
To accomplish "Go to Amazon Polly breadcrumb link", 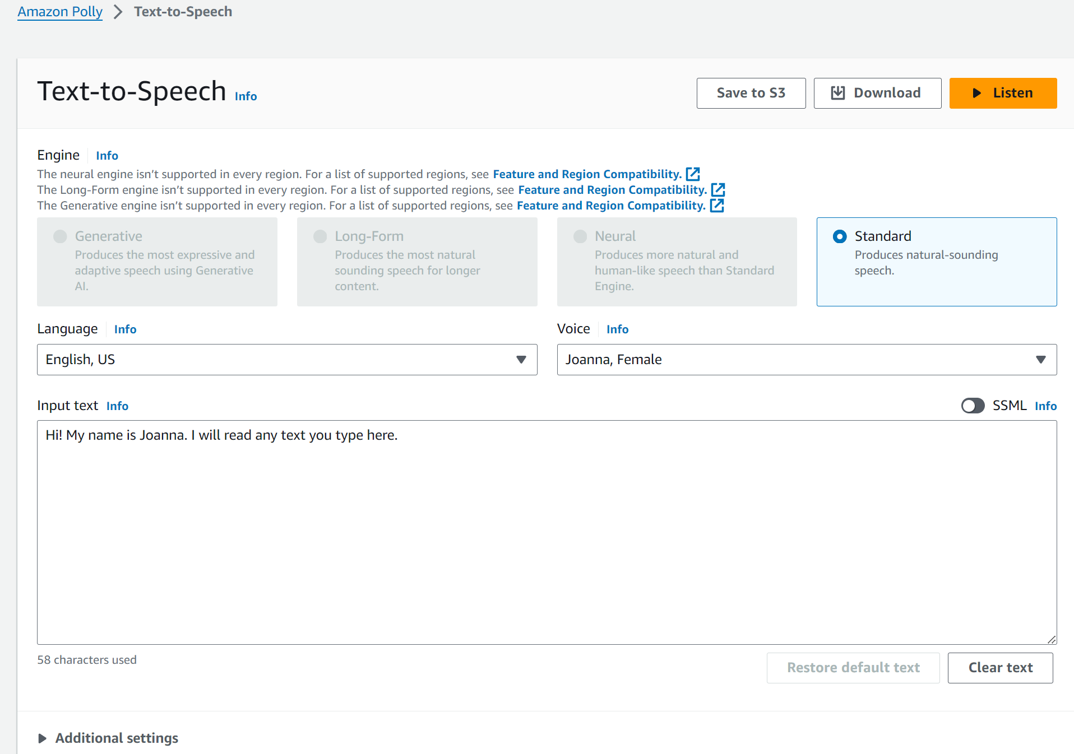I will pyautogui.click(x=60, y=12).
